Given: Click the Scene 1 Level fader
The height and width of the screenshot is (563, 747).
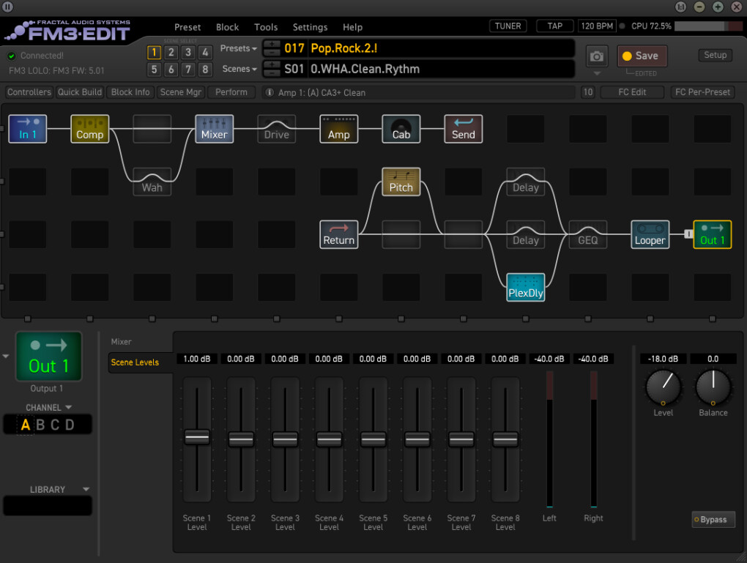Looking at the screenshot, I should coord(197,436).
